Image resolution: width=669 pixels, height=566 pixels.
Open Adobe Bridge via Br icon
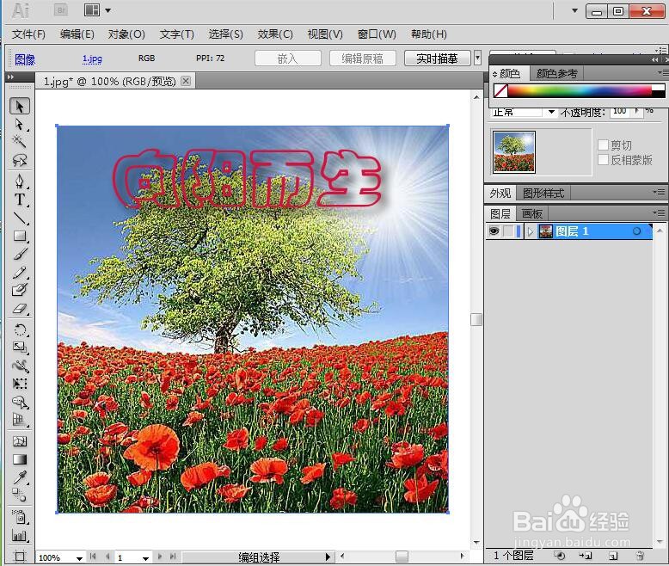61,10
